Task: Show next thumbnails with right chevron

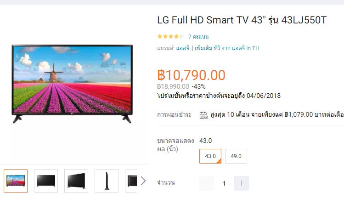Action: click(x=143, y=181)
